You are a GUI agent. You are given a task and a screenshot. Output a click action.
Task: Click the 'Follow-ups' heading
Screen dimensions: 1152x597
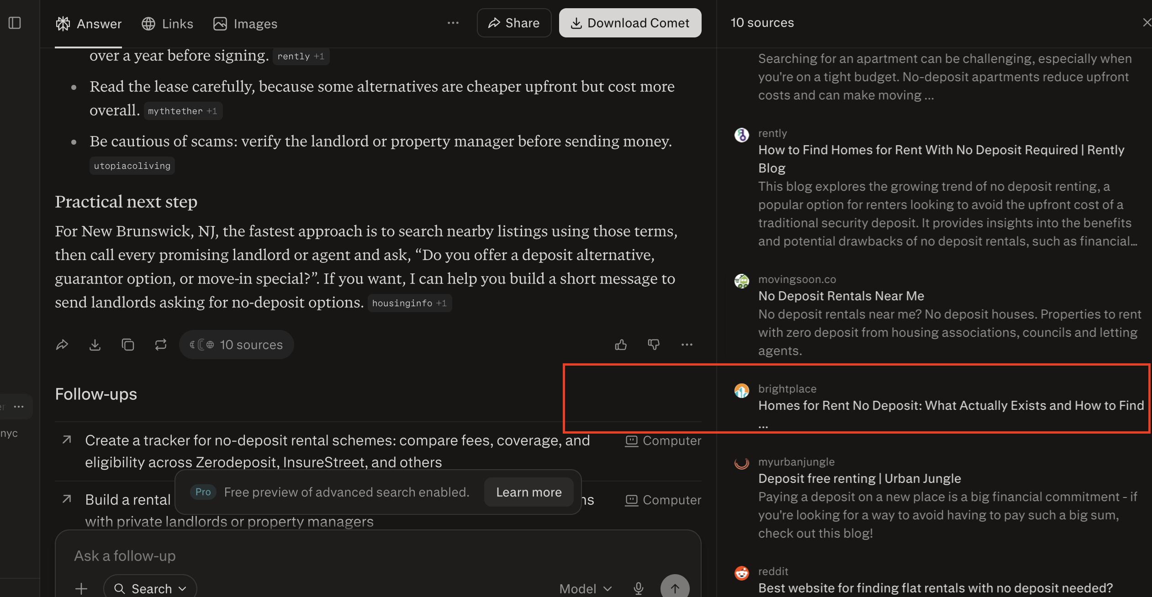coord(96,394)
